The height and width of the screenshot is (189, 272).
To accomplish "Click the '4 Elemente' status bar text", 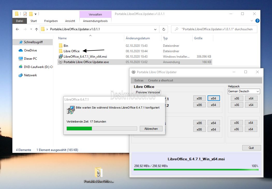I will coord(24,150).
